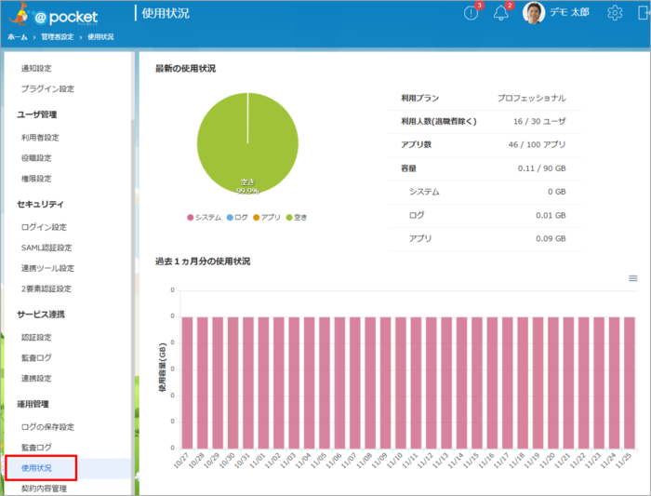
Task: Toggle the アプリ legend entry
Action: (x=266, y=217)
